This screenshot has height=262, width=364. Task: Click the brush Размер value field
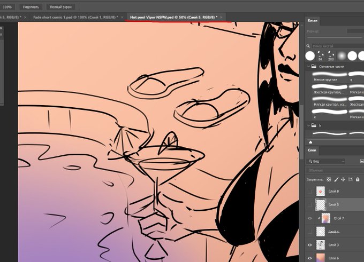coord(355,31)
